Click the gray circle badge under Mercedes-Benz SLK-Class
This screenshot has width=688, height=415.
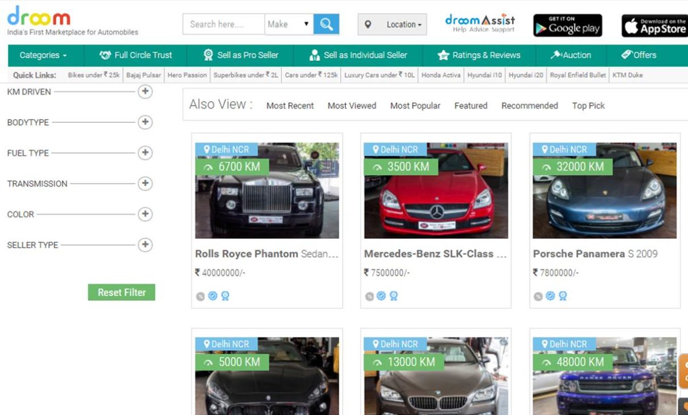(x=369, y=296)
